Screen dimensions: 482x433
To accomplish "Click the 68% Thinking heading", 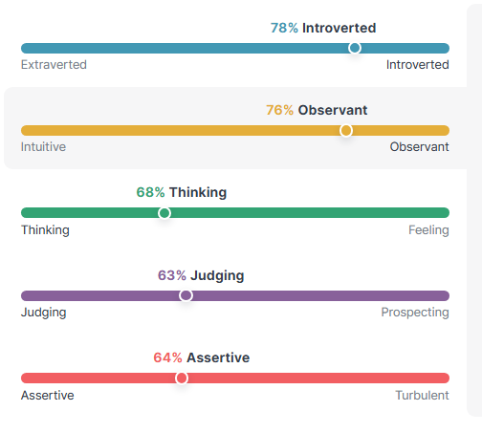I will (x=182, y=192).
